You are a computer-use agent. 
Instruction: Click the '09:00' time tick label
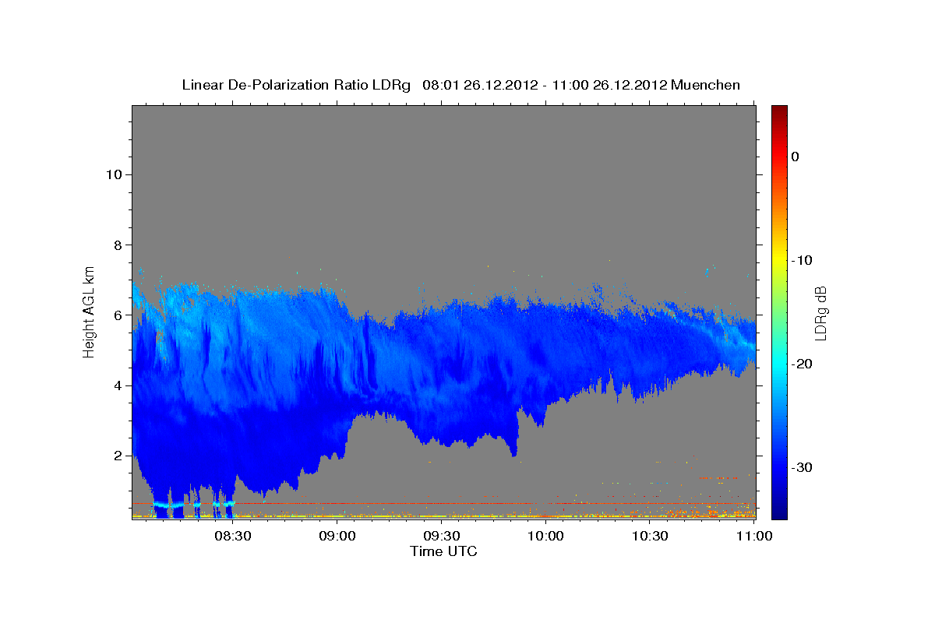click(337, 536)
